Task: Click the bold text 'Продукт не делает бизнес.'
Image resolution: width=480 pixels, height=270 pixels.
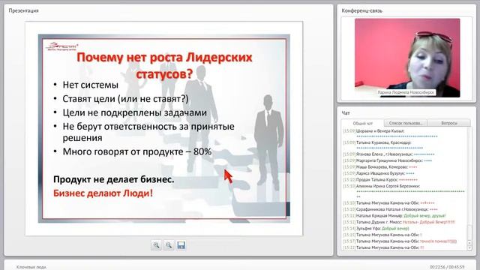Action: [113, 179]
